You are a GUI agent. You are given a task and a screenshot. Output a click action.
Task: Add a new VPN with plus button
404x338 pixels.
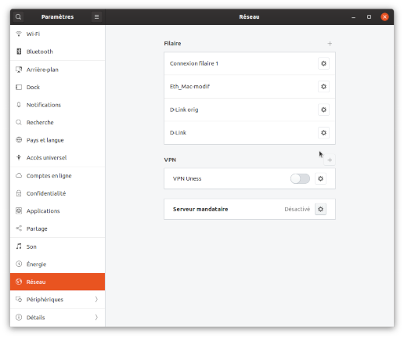[x=330, y=160]
